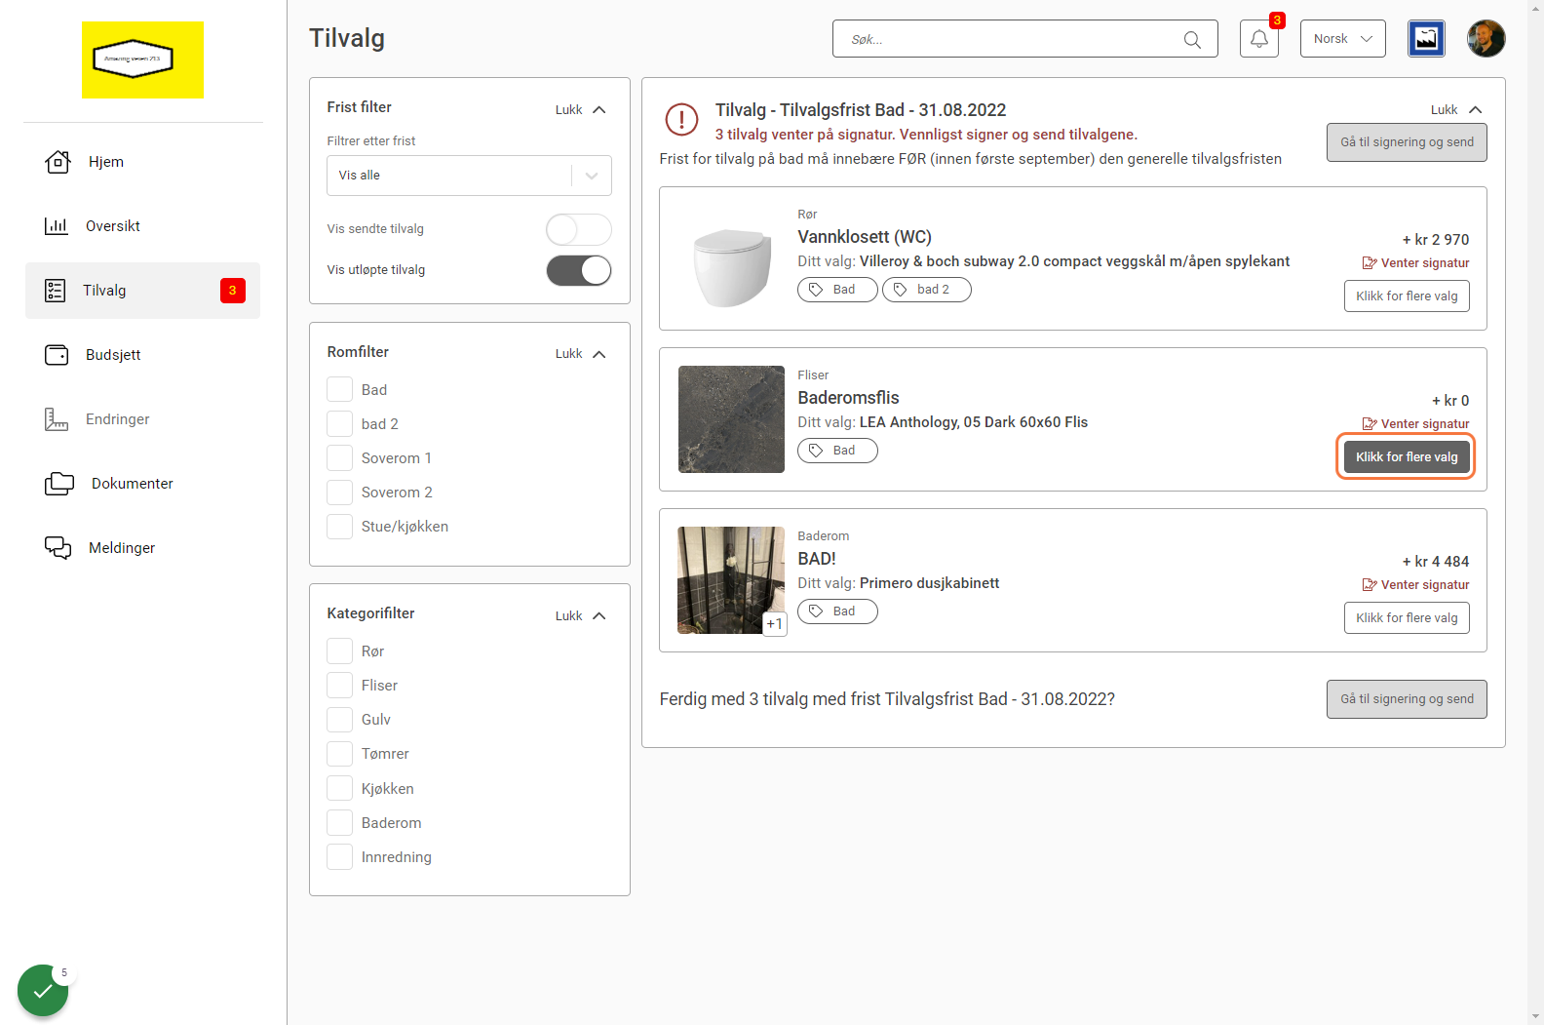The height and width of the screenshot is (1025, 1544).
Task: Check the Fliser category filter
Action: pos(339,686)
